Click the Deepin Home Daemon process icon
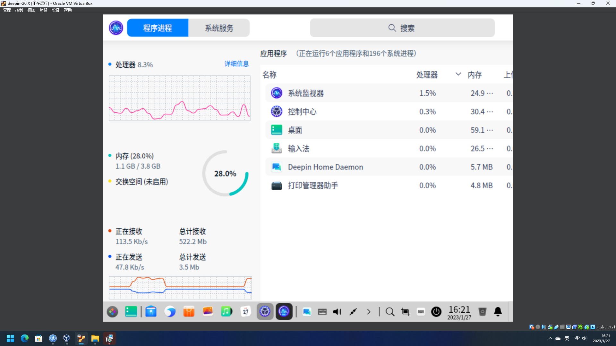 276,167
